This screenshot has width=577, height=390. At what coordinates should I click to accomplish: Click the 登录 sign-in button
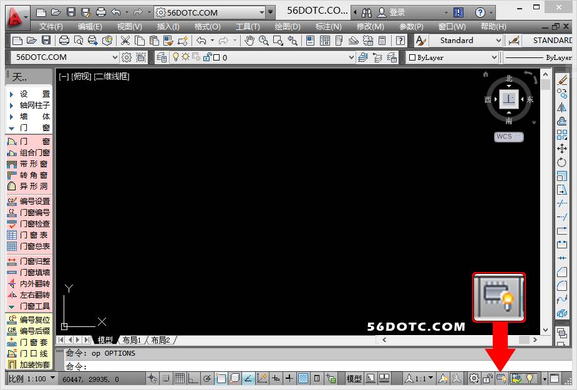397,12
